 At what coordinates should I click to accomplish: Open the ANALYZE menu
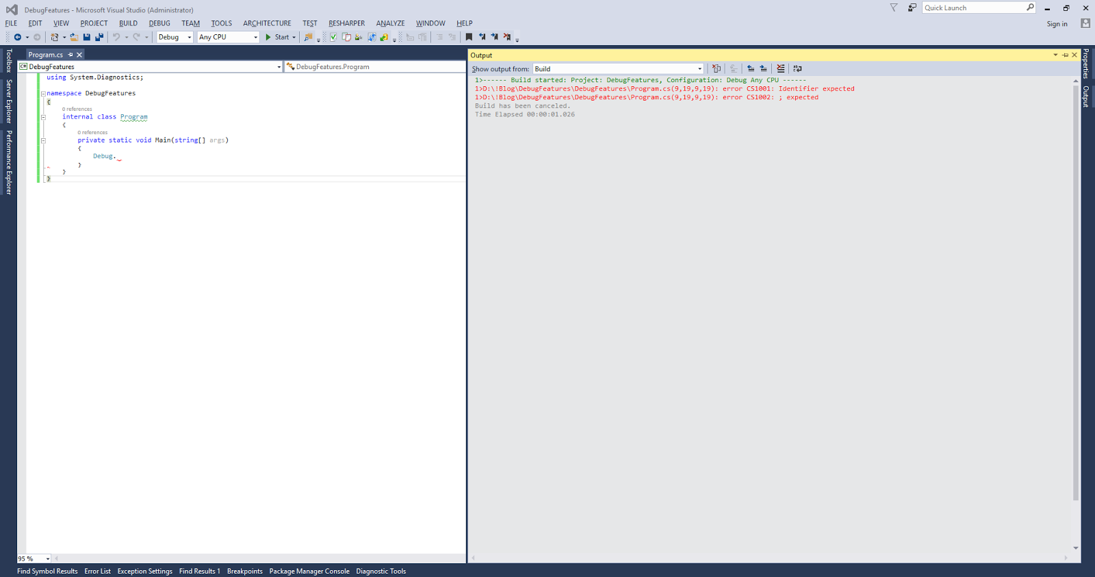pyautogui.click(x=390, y=23)
